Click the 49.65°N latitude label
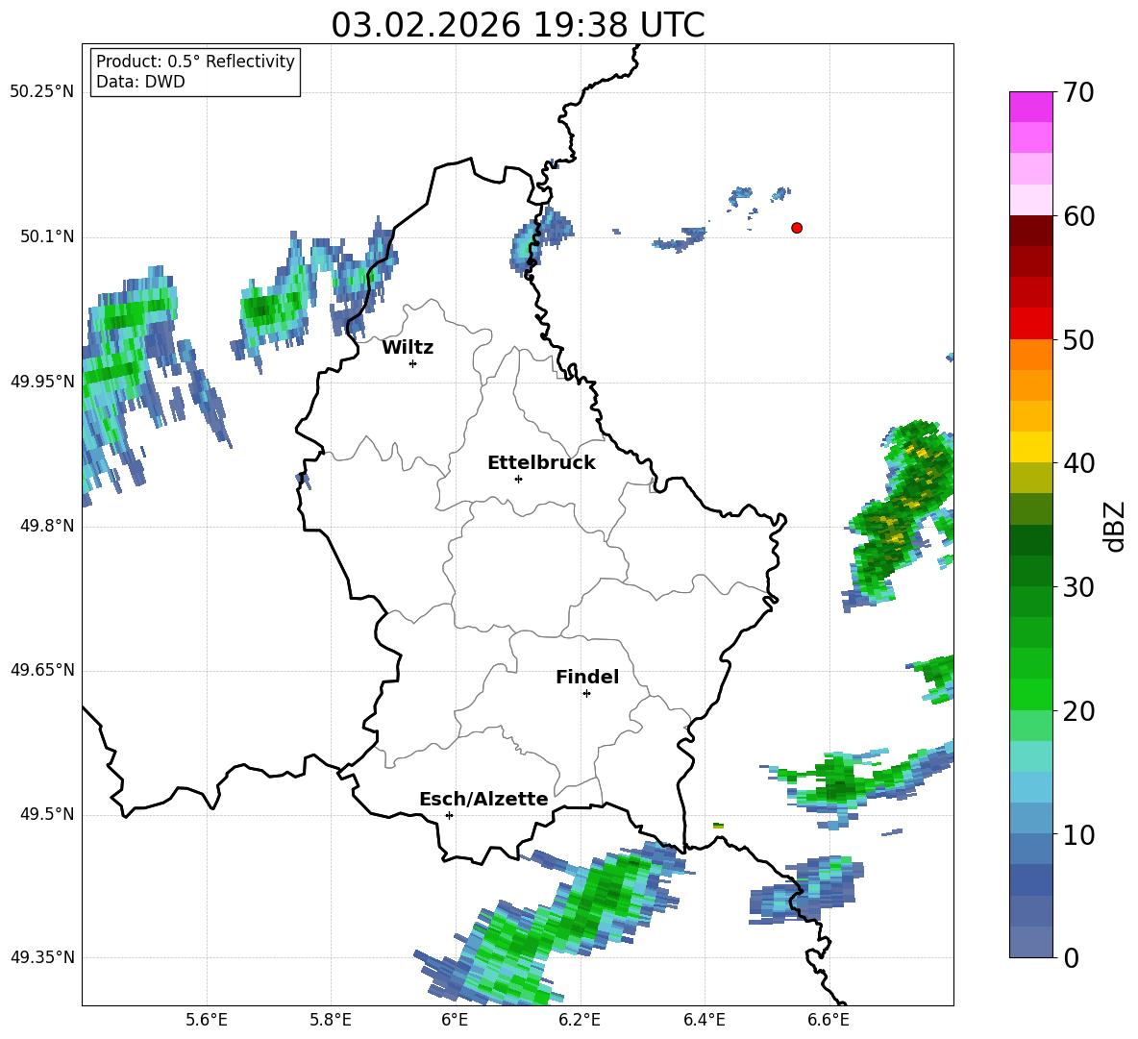The image size is (1138, 1039). click(42, 670)
